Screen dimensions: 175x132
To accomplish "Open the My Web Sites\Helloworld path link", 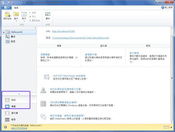I will pyautogui.click(x=80, y=38).
